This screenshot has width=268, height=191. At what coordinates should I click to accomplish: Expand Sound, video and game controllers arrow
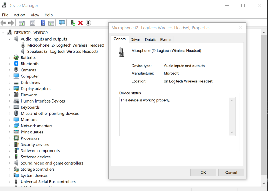click(10, 163)
